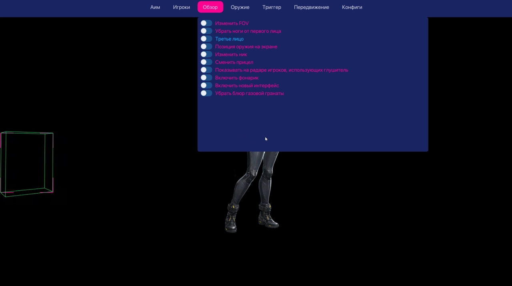Toggle Позиция оружия на экране switch
Screen dimensions: 512x286
(x=206, y=47)
